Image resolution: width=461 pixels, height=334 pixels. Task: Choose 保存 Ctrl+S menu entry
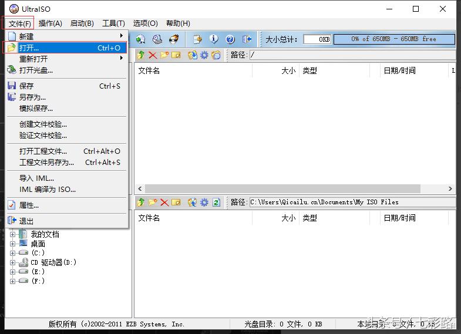pyautogui.click(x=66, y=86)
